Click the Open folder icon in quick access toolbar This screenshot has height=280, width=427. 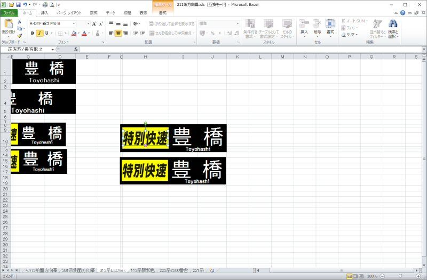[11, 5]
